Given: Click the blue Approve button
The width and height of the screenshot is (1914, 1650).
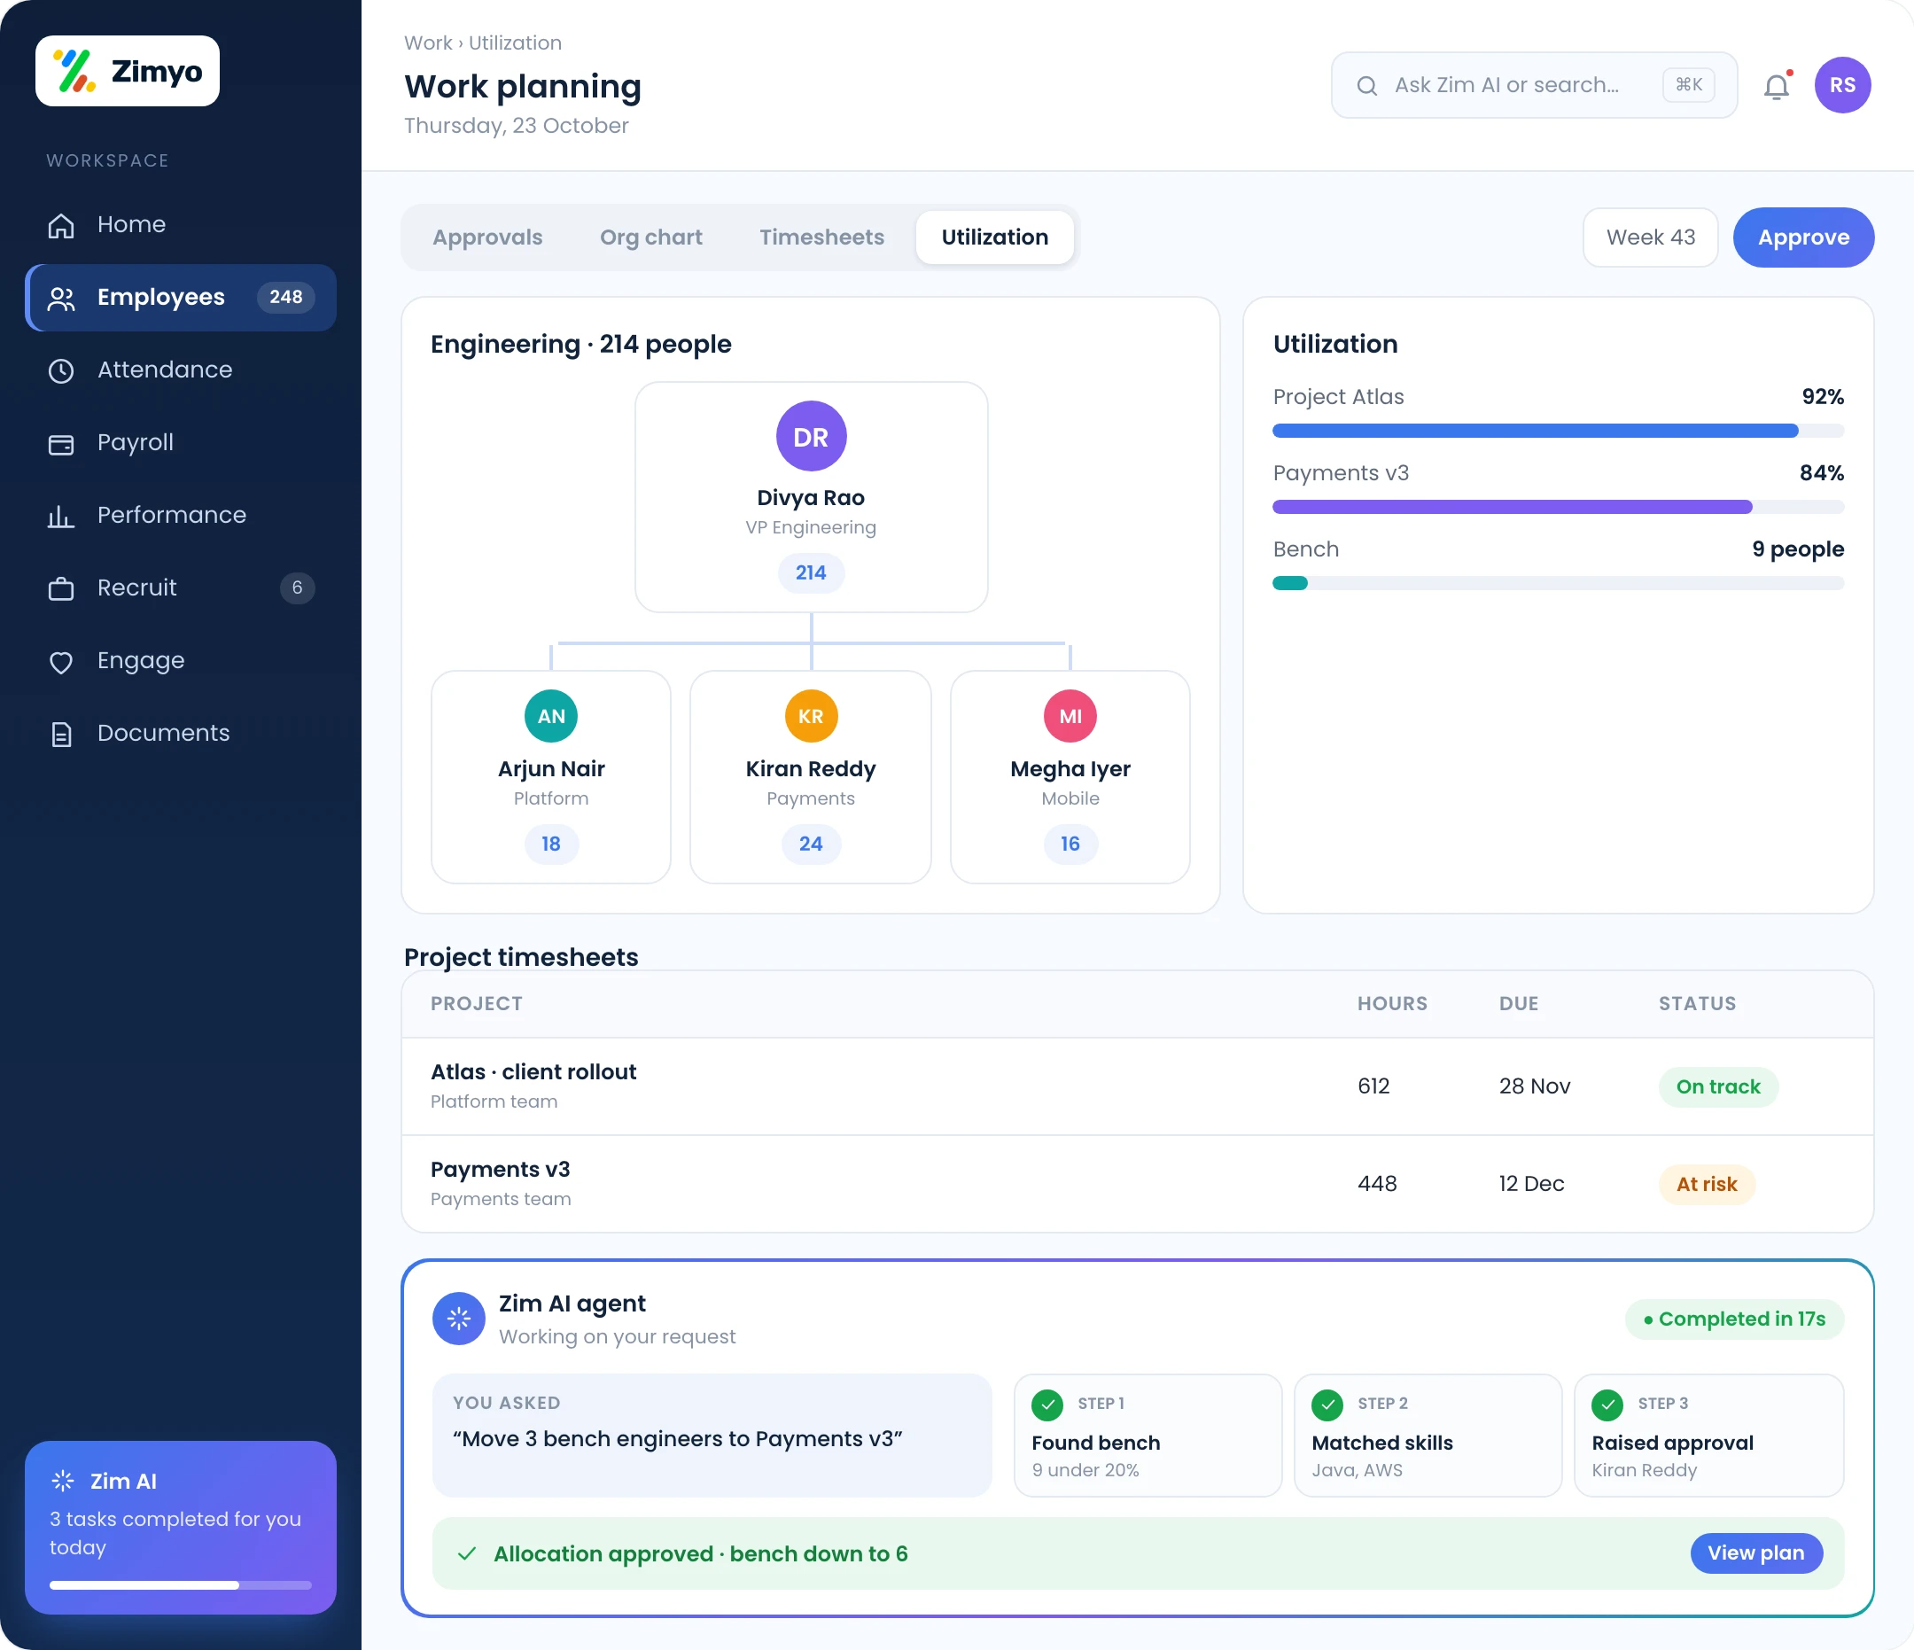Looking at the screenshot, I should coord(1803,237).
